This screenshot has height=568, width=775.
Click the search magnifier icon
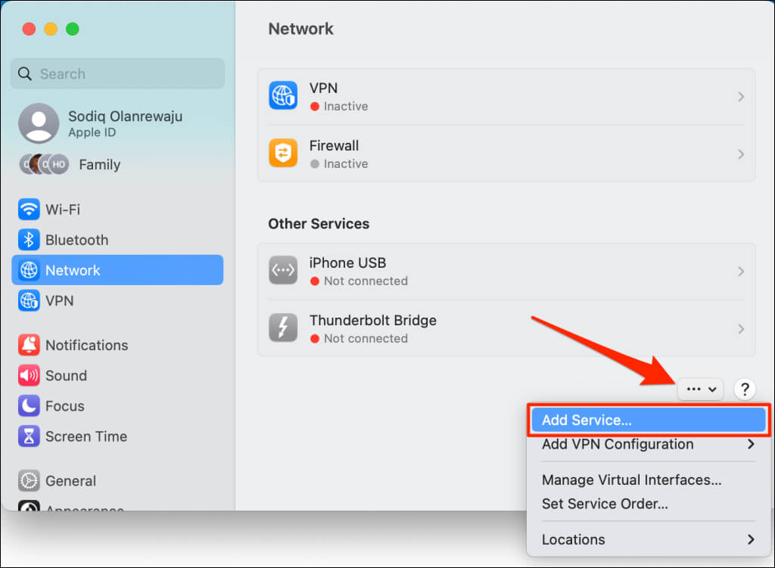25,74
